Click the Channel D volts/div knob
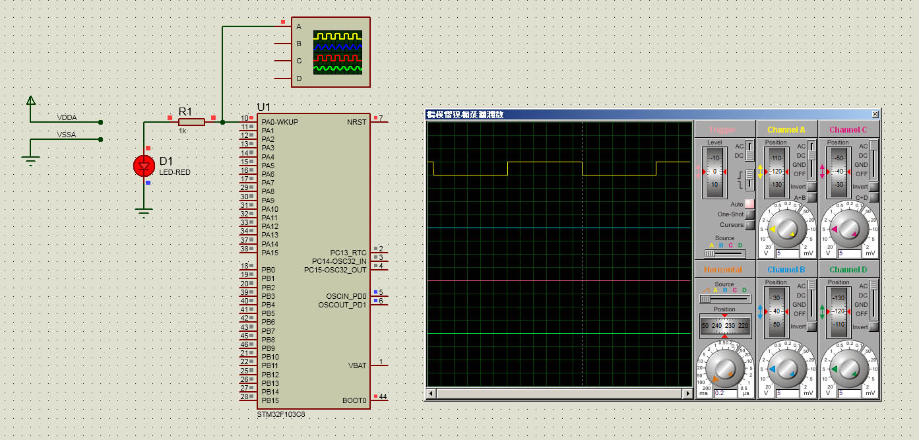Screen dimensions: 919x440 [849, 368]
